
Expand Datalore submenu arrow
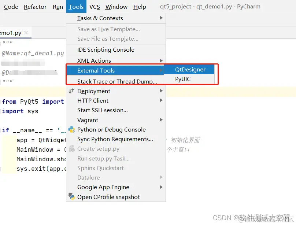[x=161, y=177]
